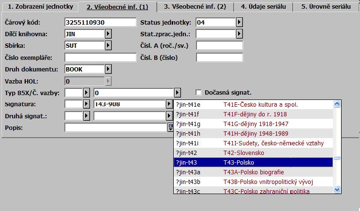
Task: Click the Popis text field
Action: pyautogui.click(x=116, y=127)
